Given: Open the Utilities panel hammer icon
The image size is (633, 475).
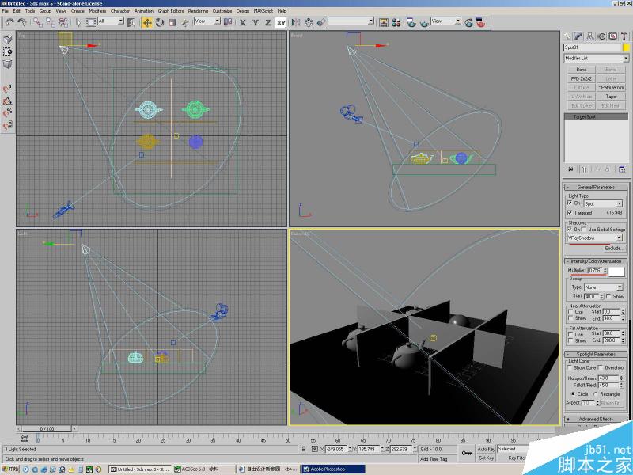Looking at the screenshot, I should (625, 36).
